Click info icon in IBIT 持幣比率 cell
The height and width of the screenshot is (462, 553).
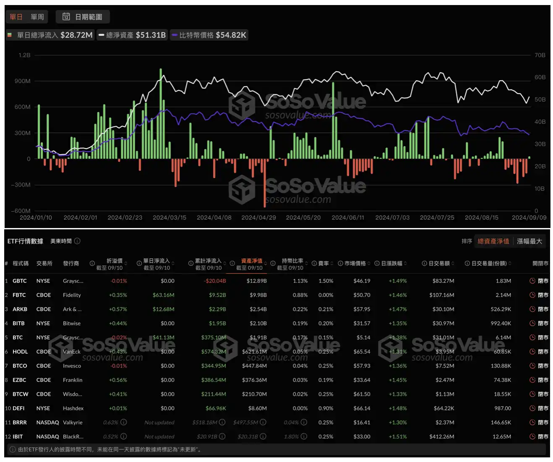tap(304, 437)
